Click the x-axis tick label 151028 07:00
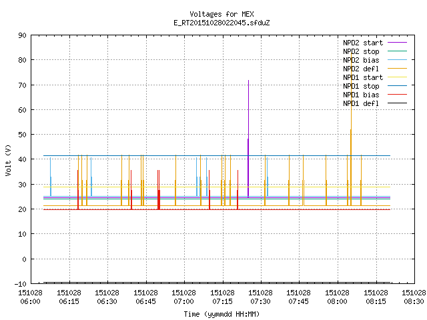 tap(184, 297)
